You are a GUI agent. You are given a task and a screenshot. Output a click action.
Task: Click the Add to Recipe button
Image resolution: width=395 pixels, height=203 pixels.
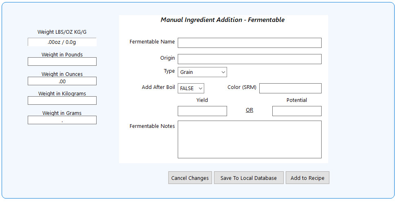tap(307, 178)
